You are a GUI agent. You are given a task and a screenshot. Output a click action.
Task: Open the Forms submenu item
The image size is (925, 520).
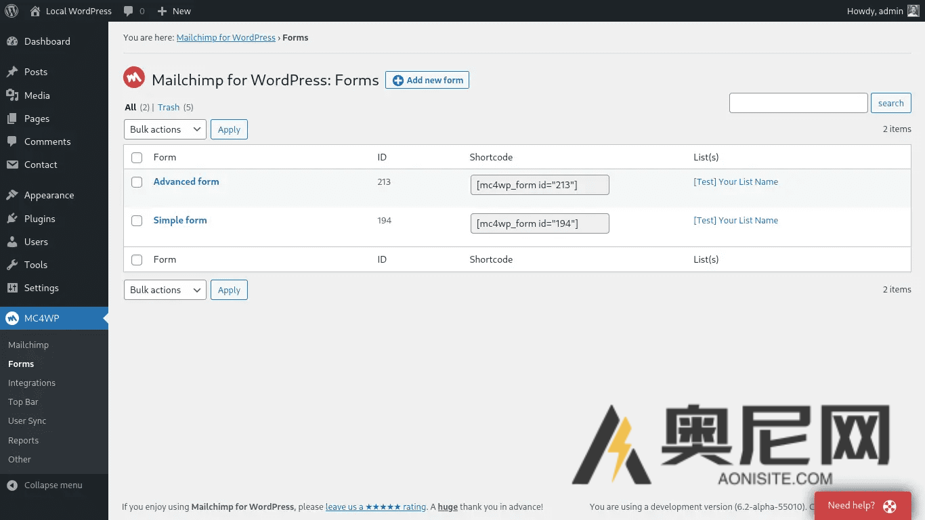pos(21,364)
